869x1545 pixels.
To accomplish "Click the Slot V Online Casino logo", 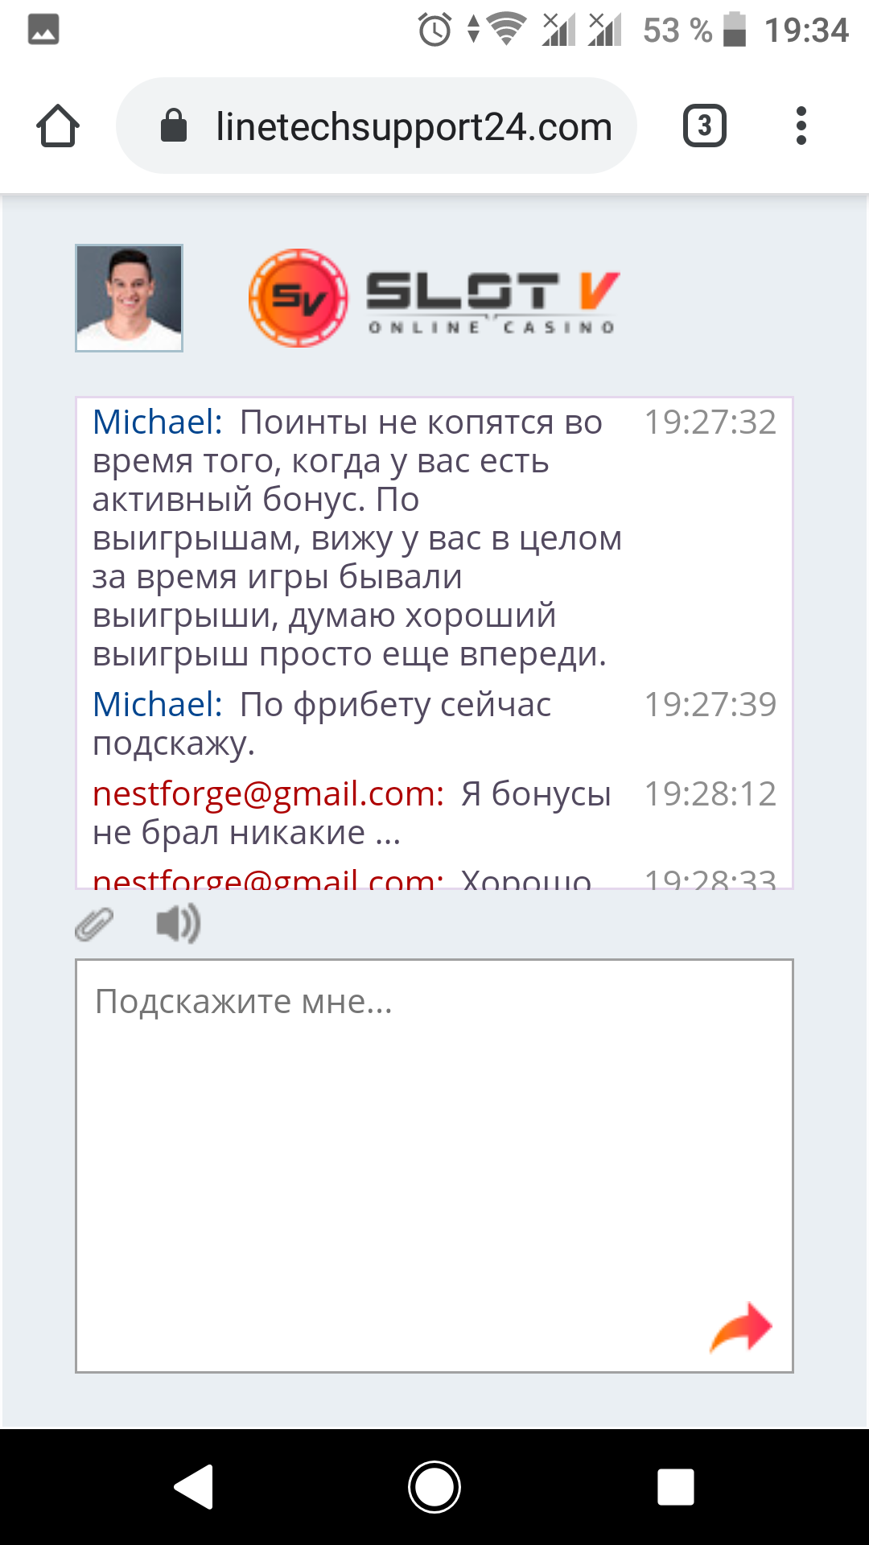I will (434, 298).
